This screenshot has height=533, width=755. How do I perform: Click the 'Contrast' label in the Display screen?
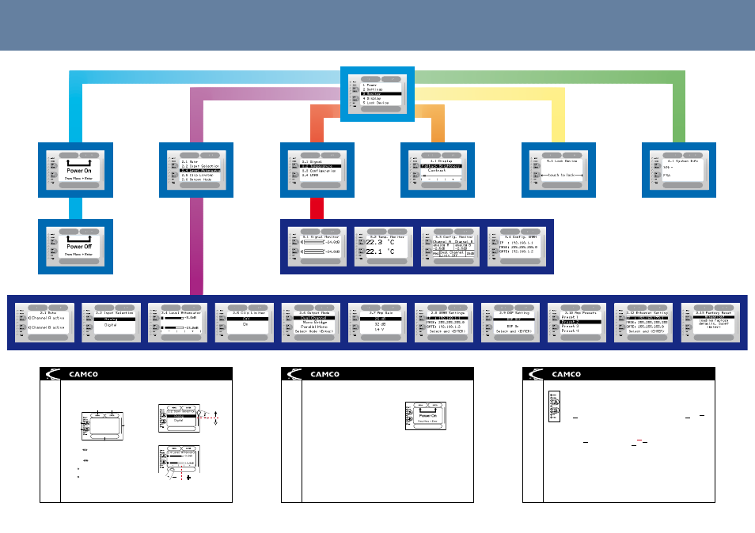437,170
